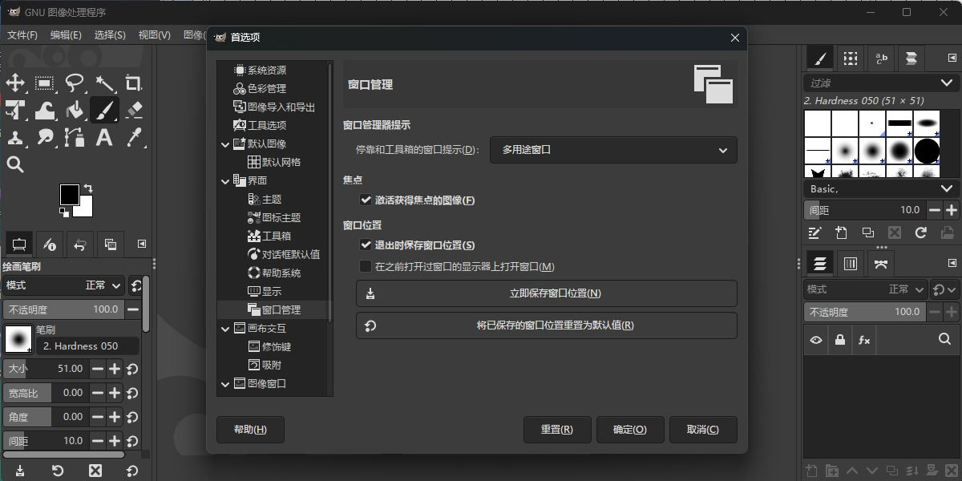Create a new layer in the Layers panel
The image size is (962, 481).
point(810,471)
